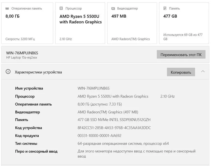Click the Используется 69 GB из 477 GB text
The height and width of the screenshot is (166, 224).
(183, 37)
